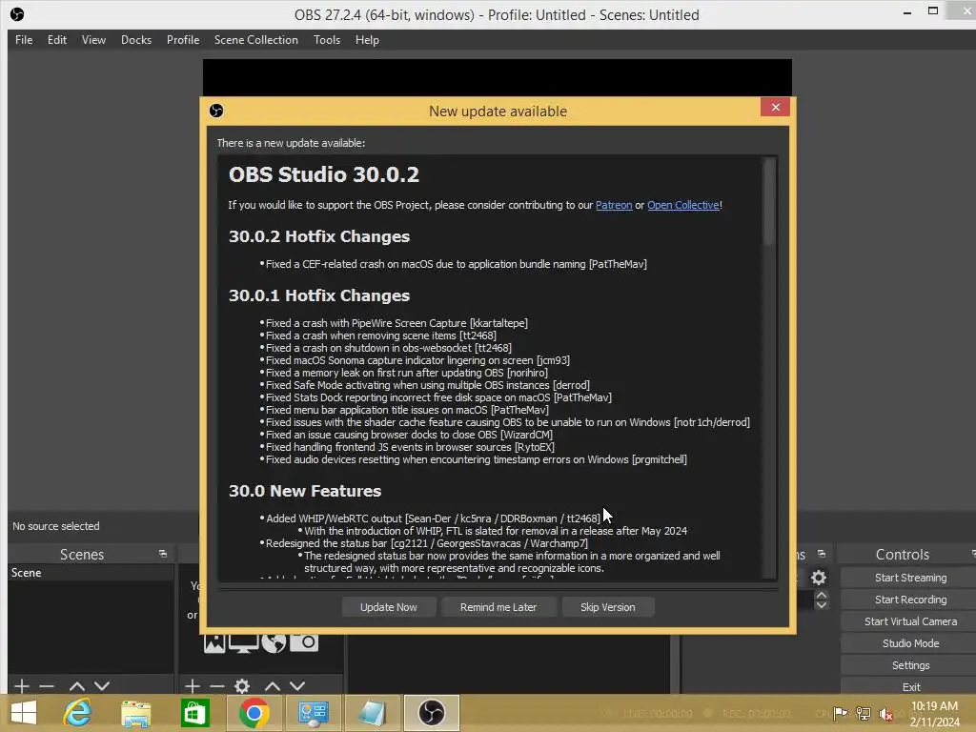Open Settings from the Controls dock
The height and width of the screenshot is (732, 976).
coord(910,664)
